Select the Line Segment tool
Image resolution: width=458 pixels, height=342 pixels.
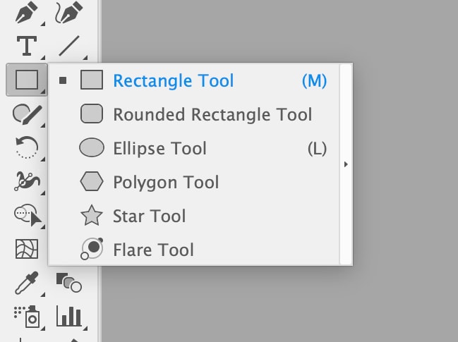click(x=69, y=46)
